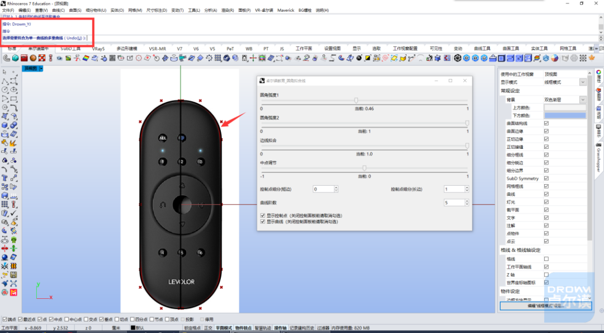Toggle 显示控制点 checkbox in the dialog
Viewport: 604px width, 333px height.
[x=263, y=216]
